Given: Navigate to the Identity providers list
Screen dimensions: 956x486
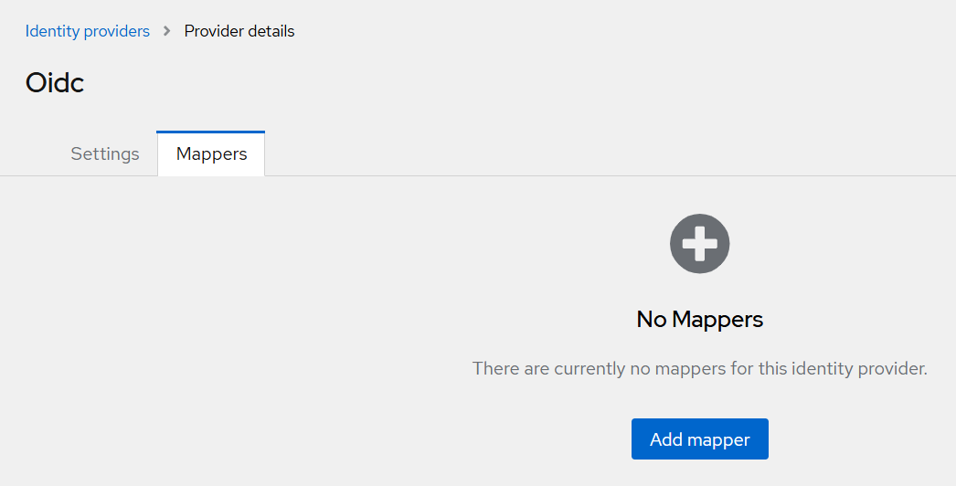Looking at the screenshot, I should click(x=88, y=31).
